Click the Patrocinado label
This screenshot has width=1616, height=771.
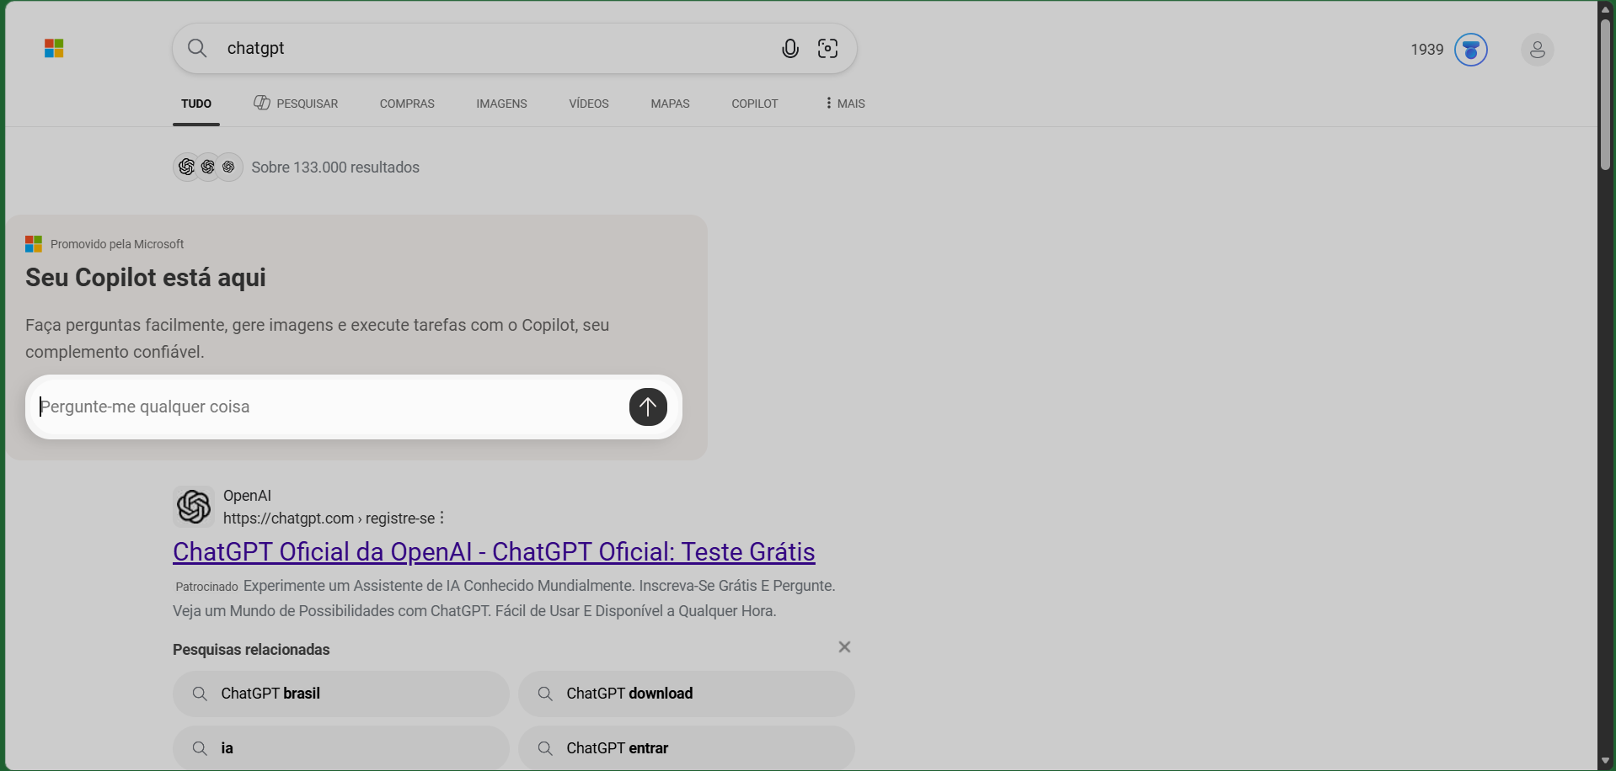coord(207,587)
